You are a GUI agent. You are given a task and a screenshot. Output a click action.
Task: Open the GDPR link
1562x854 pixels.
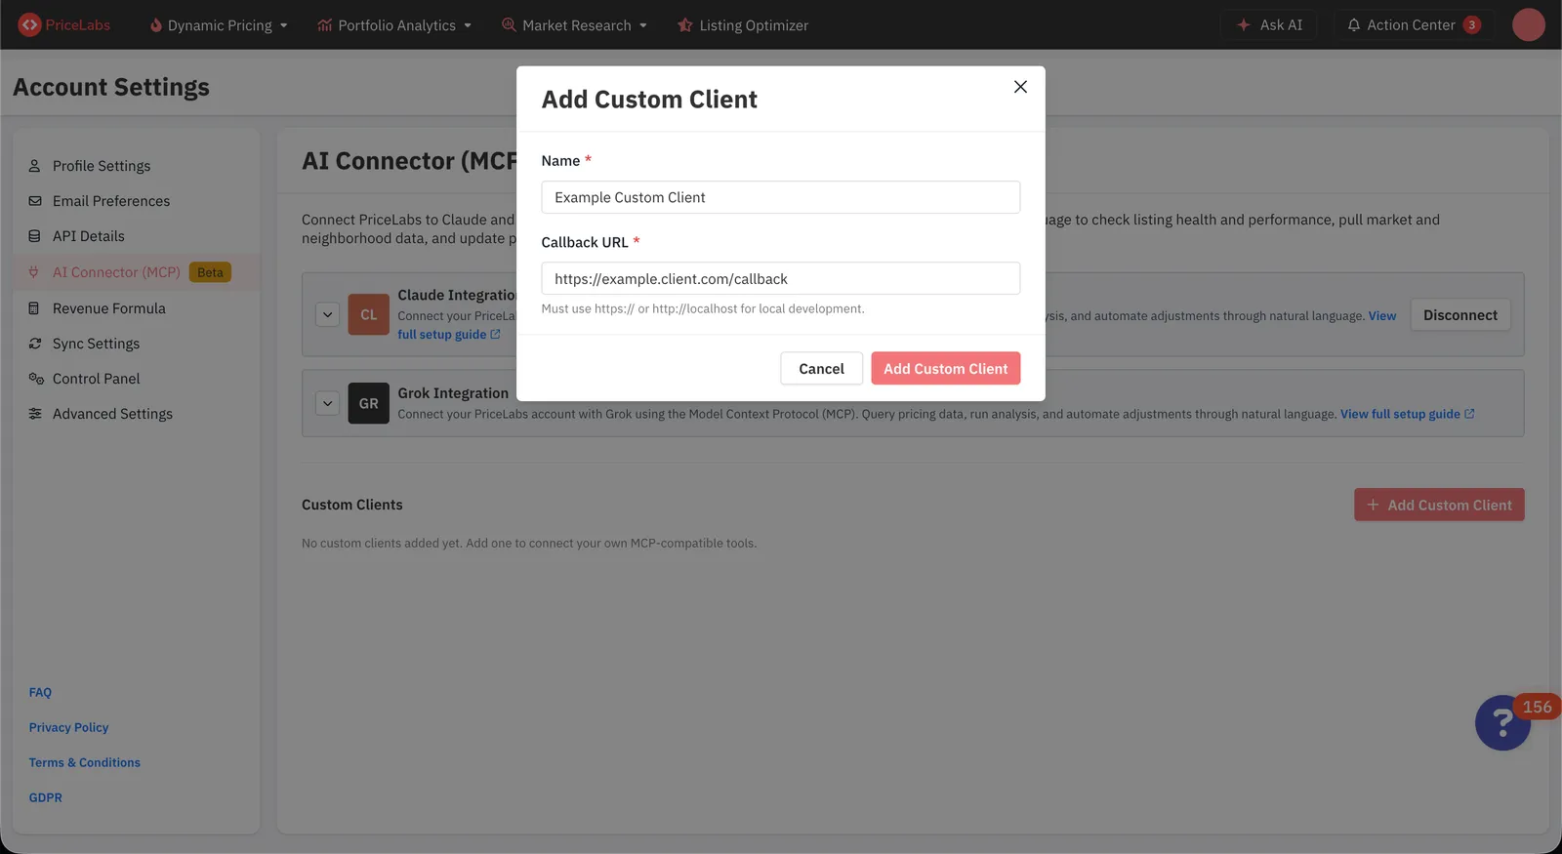click(x=45, y=797)
